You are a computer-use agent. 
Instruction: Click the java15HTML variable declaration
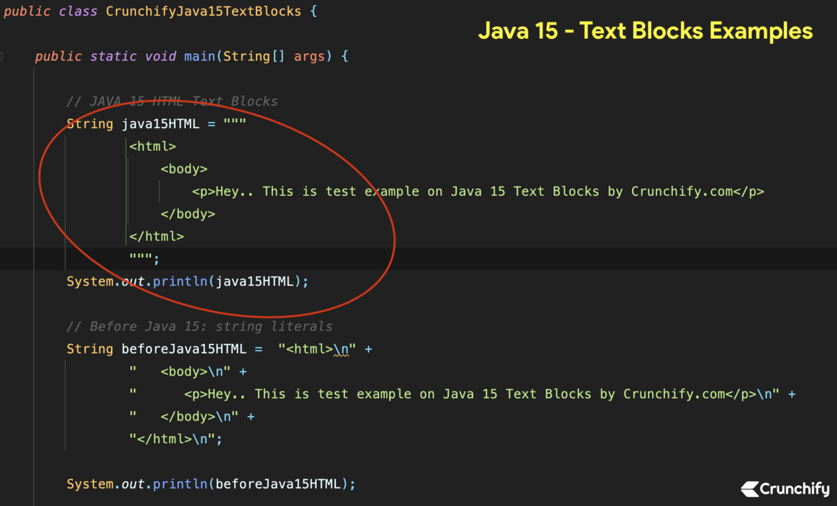[x=160, y=124]
